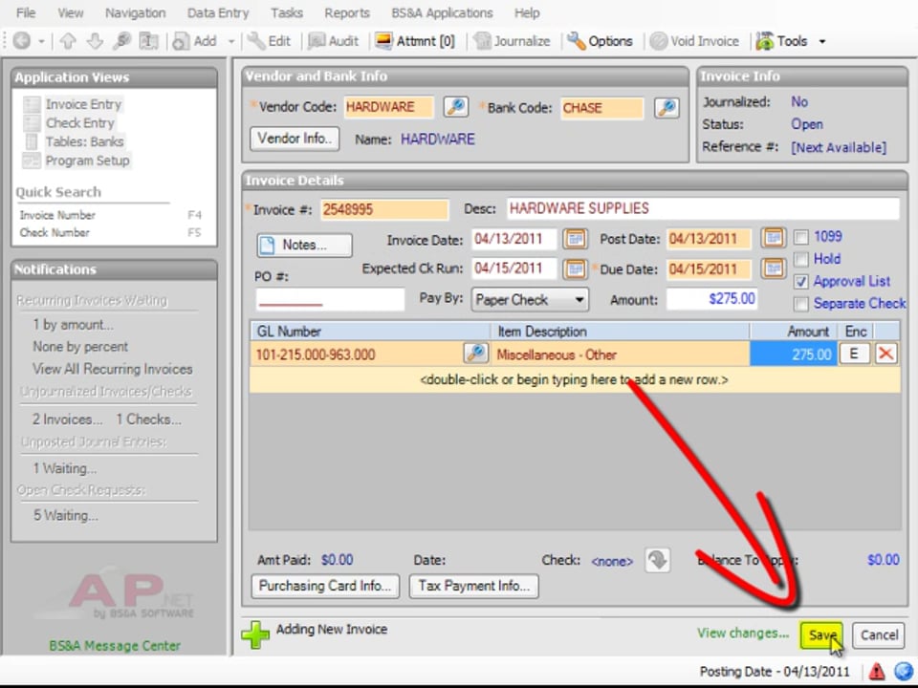
Task: Click the Edit toolbar button
Action: [x=270, y=41]
